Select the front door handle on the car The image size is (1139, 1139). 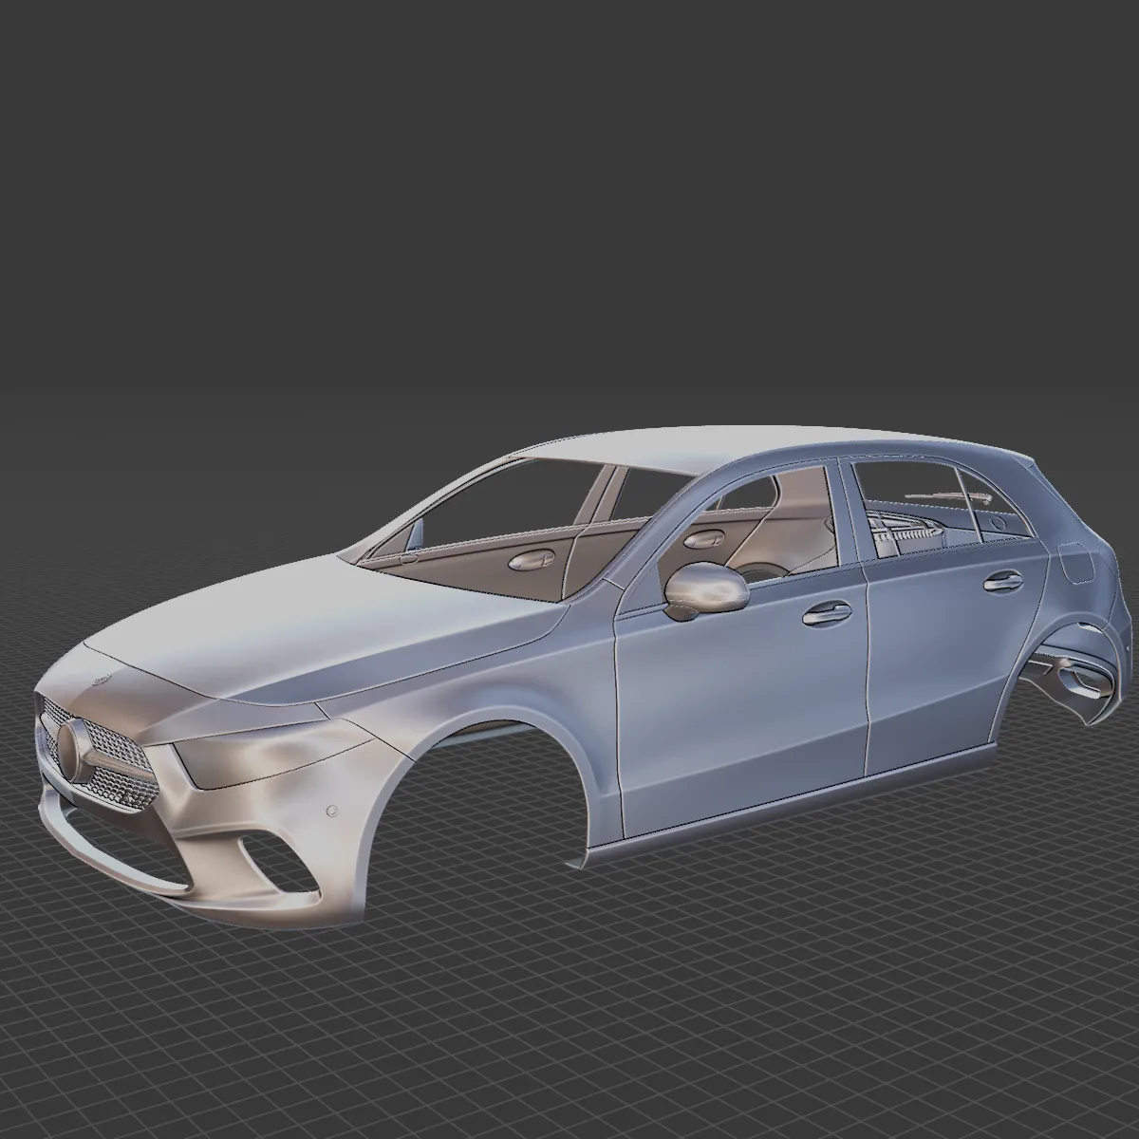click(827, 614)
